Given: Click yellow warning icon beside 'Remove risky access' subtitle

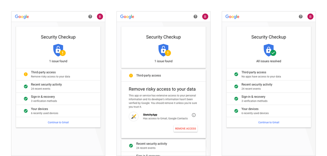Looking at the screenshot, I should (26, 74).
